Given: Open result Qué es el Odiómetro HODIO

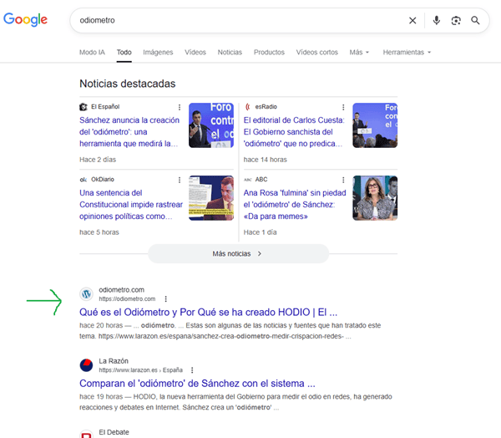Looking at the screenshot, I should (x=208, y=312).
